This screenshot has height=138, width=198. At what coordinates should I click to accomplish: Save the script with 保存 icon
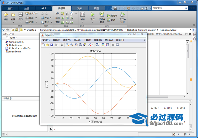point(20,15)
